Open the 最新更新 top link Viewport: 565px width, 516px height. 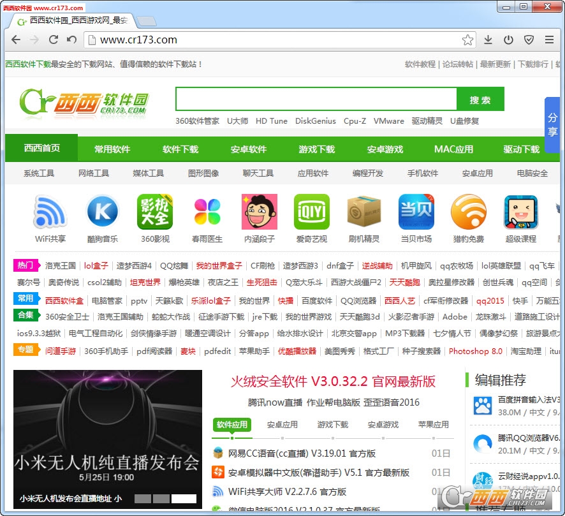coord(495,64)
